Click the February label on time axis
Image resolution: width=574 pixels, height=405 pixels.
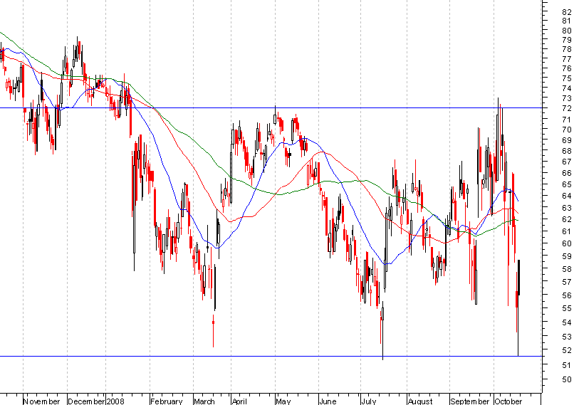tap(167, 401)
